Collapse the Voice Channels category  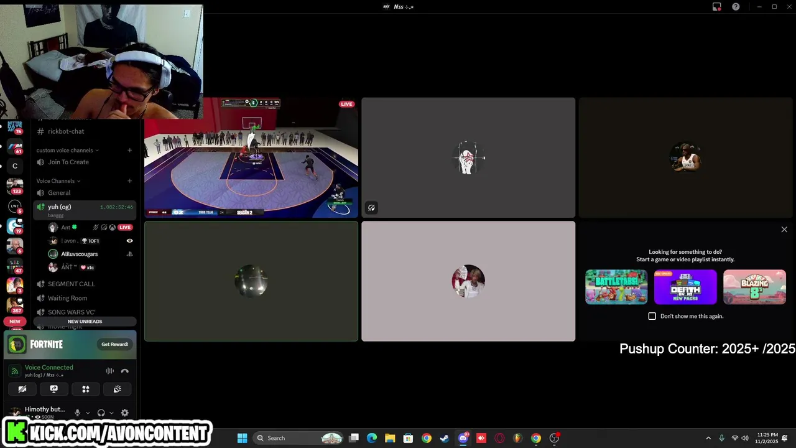coord(58,181)
